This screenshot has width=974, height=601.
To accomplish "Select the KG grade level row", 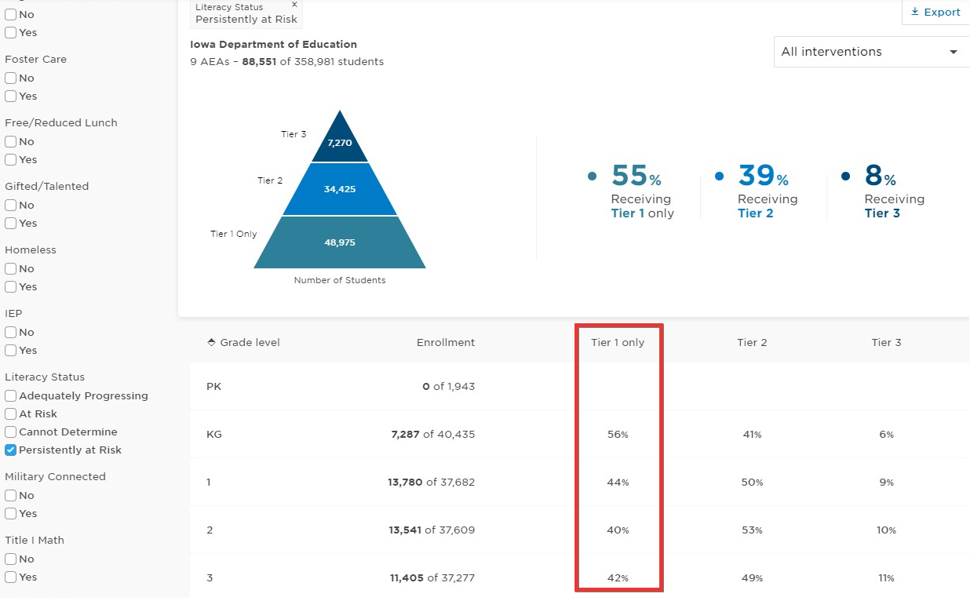I will (x=579, y=434).
